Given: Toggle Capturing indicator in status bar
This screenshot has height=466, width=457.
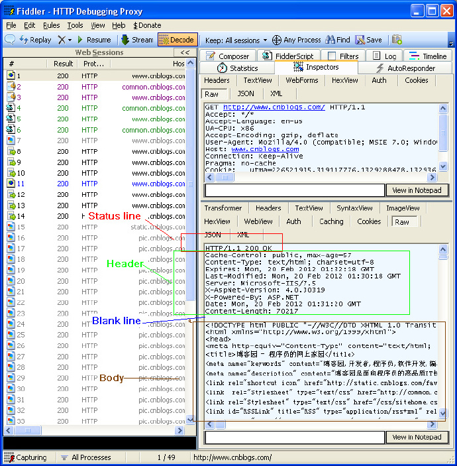Looking at the screenshot, I should 26,457.
